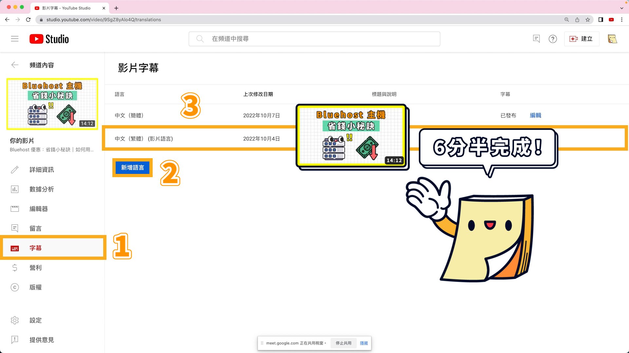This screenshot has height=353, width=629.
Task: Click the 標題與說明 column header
Action: [x=384, y=94]
